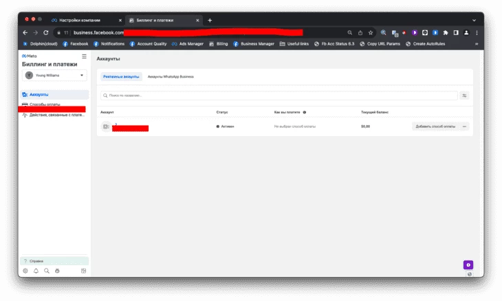Open the browser extensions puzzle icon

446,32
